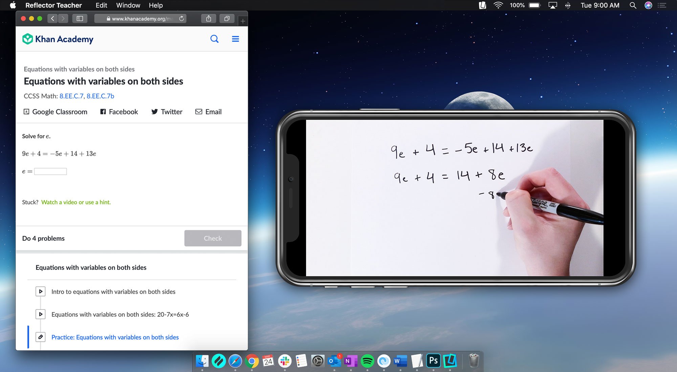Go forward in Safari history

click(x=63, y=19)
